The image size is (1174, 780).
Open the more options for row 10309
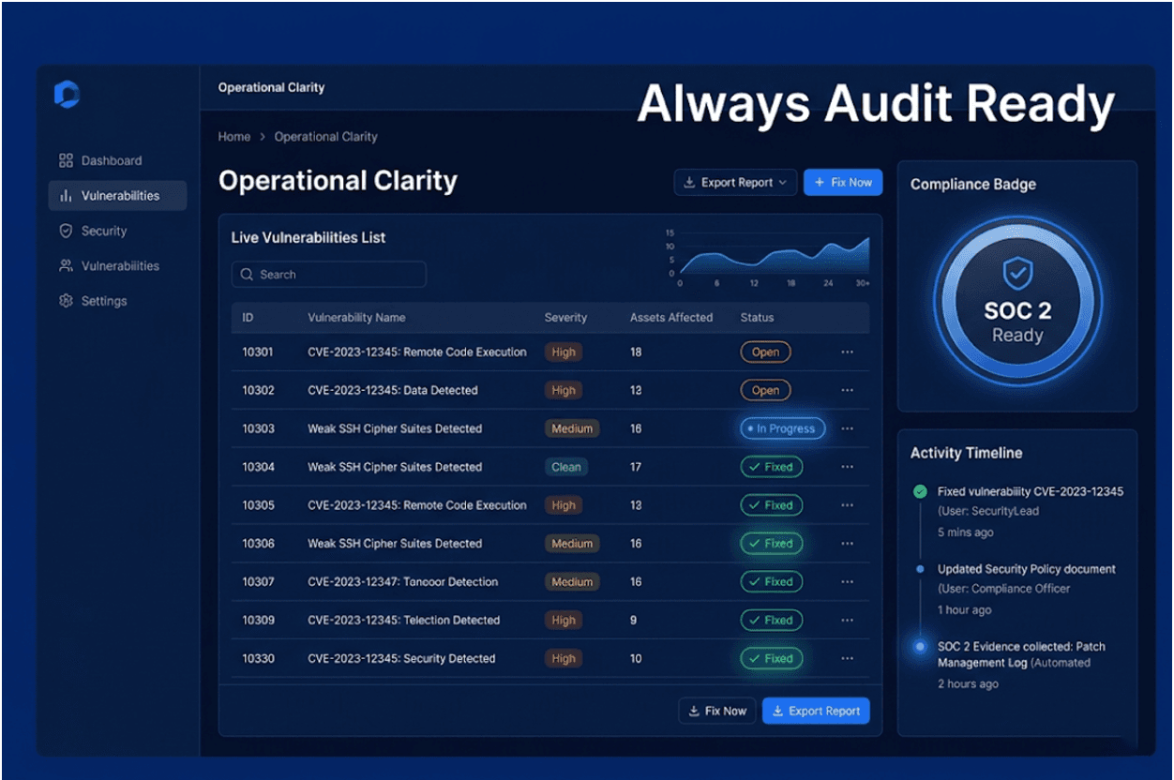click(x=848, y=621)
